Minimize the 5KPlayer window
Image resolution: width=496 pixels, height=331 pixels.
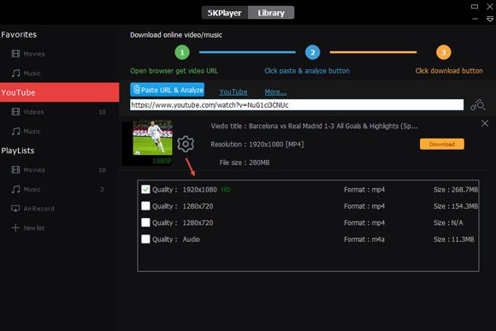pos(475,19)
